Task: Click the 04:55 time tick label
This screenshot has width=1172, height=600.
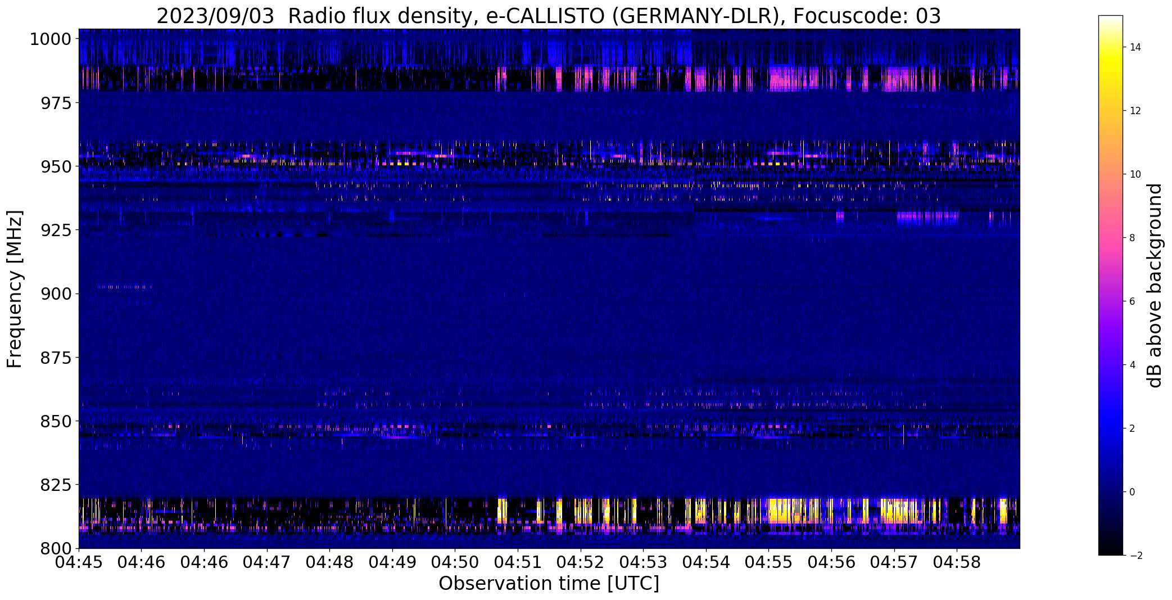Action: 769,562
